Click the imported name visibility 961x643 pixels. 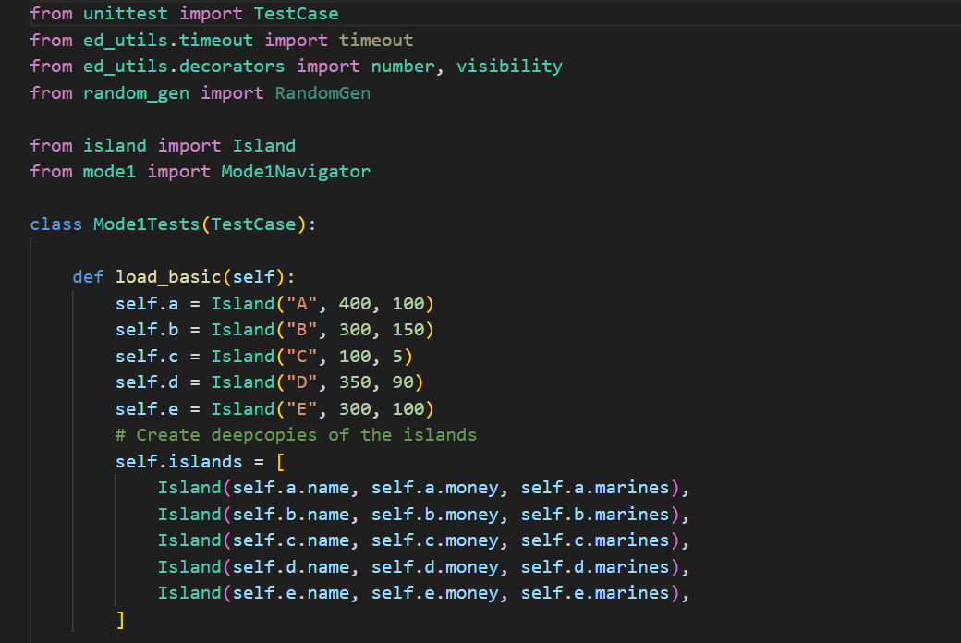pos(509,67)
